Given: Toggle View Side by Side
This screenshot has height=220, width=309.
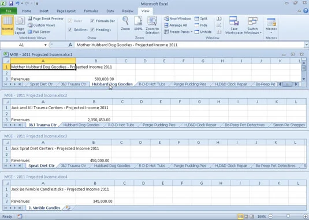Looking at the screenshot, I should [x=219, y=18].
